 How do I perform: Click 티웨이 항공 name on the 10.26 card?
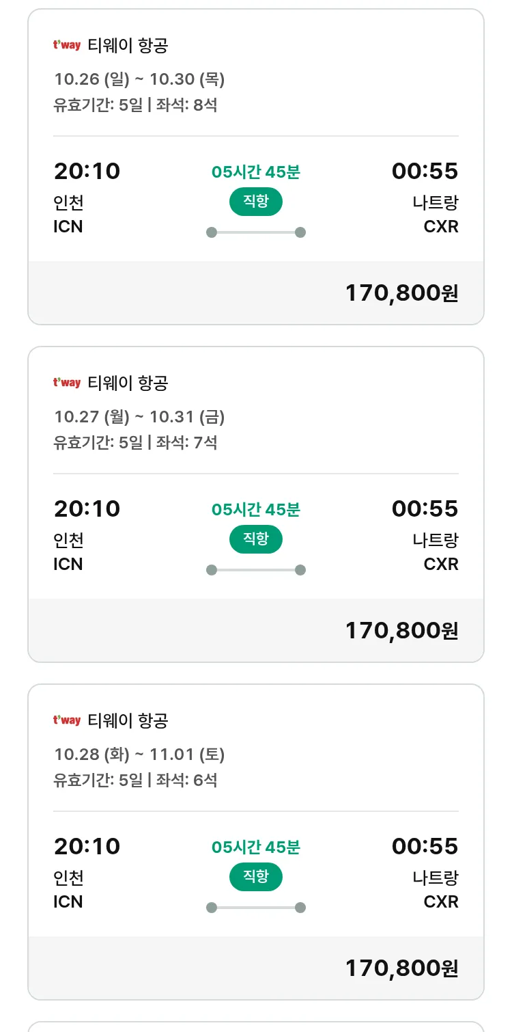128,46
